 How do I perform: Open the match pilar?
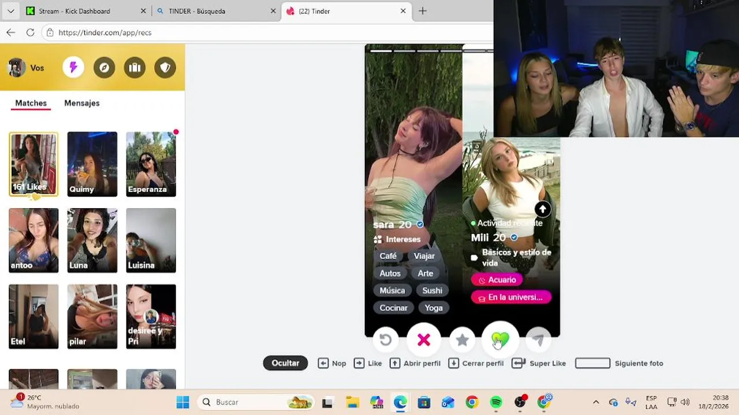[92, 316]
